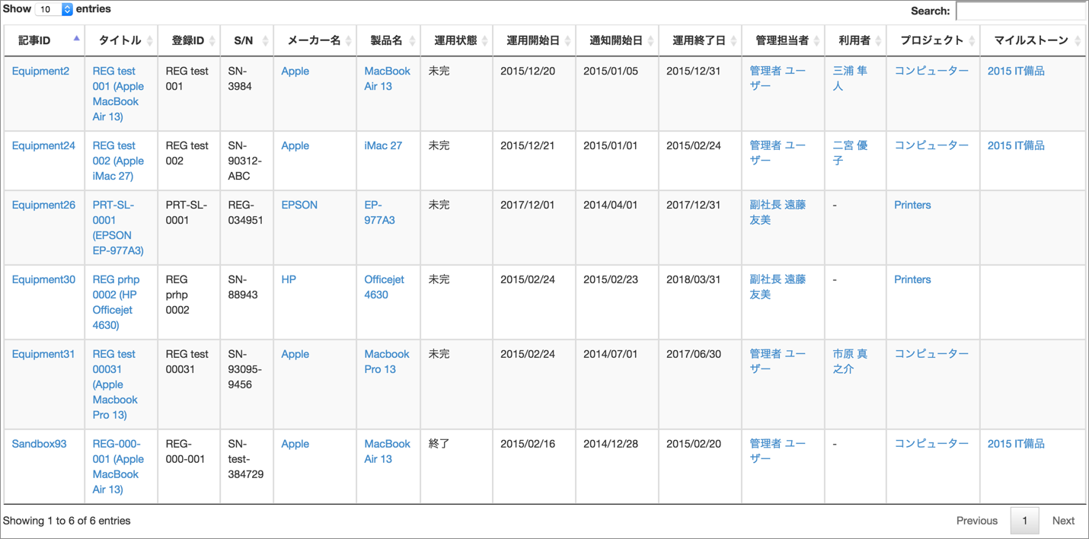The height and width of the screenshot is (539, 1089).
Task: Sort by 運用状態 column header
Action: point(456,40)
